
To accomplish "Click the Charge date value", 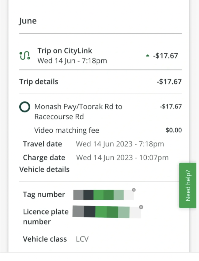I will (122, 158).
